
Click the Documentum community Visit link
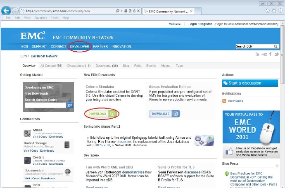coord(27,178)
